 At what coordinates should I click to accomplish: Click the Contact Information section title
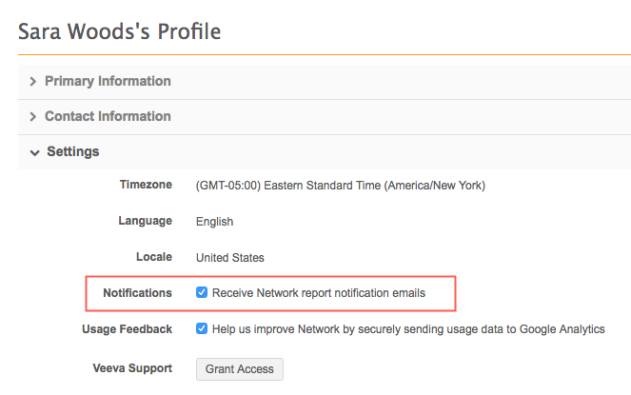tap(108, 117)
